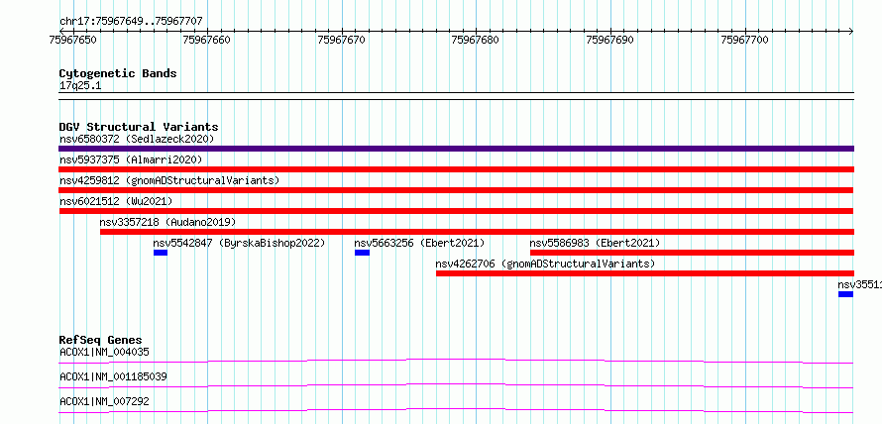Click ruler position 75967660

[207, 40]
